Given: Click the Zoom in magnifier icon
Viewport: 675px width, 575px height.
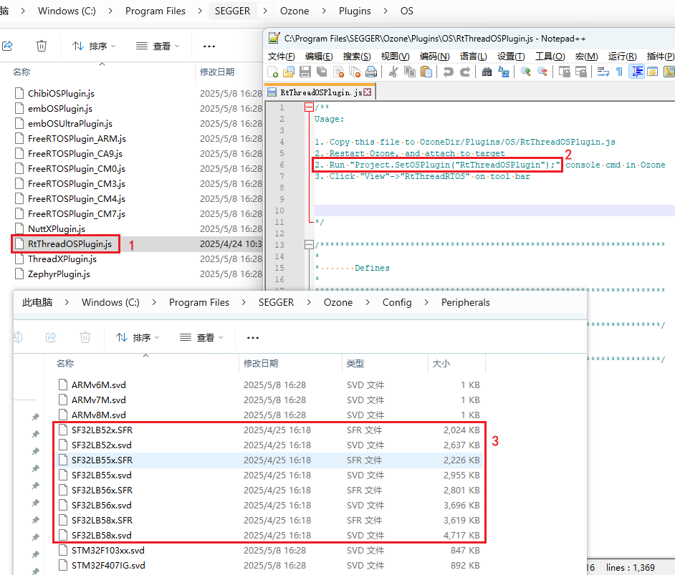Looking at the screenshot, I should pyautogui.click(x=525, y=72).
